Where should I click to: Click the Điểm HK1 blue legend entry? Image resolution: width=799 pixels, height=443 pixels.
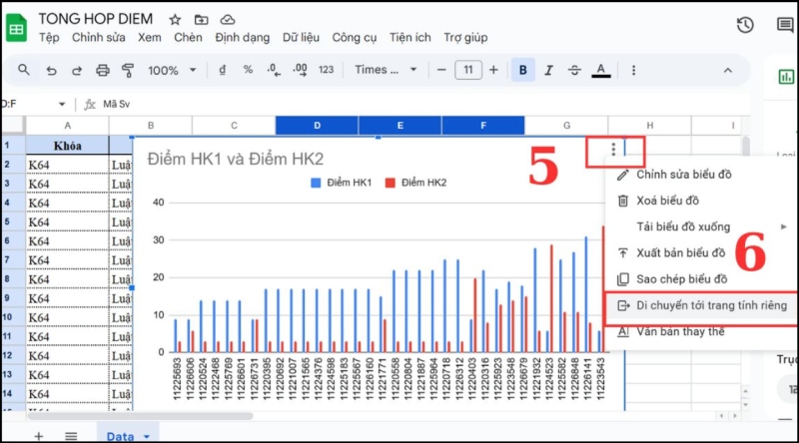(342, 183)
